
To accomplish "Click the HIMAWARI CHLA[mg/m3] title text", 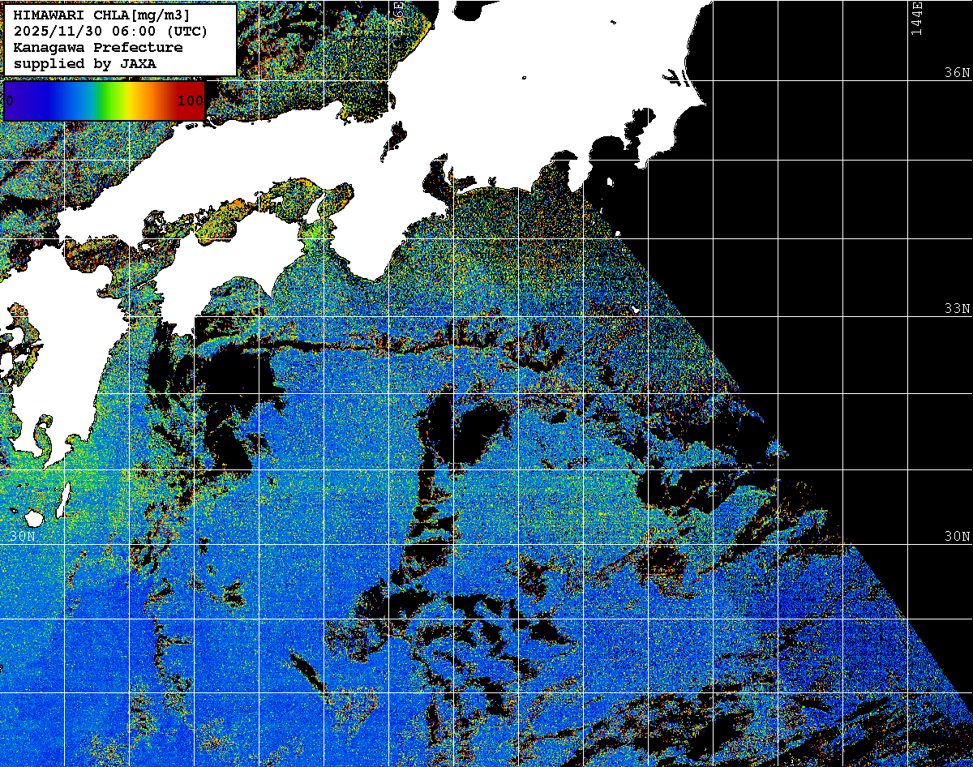I will [x=109, y=15].
